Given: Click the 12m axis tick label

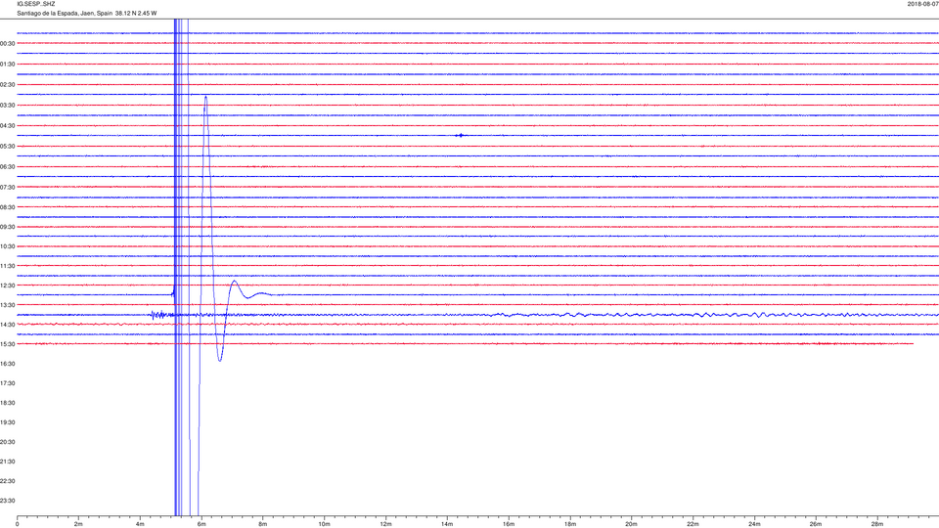Looking at the screenshot, I should click(x=385, y=524).
